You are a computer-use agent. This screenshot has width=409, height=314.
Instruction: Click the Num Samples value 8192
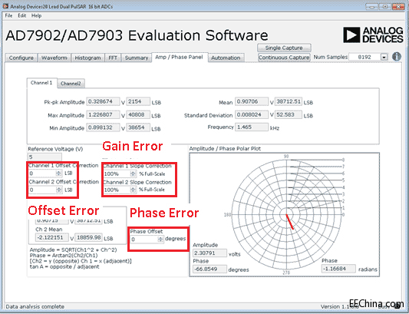pos(364,57)
